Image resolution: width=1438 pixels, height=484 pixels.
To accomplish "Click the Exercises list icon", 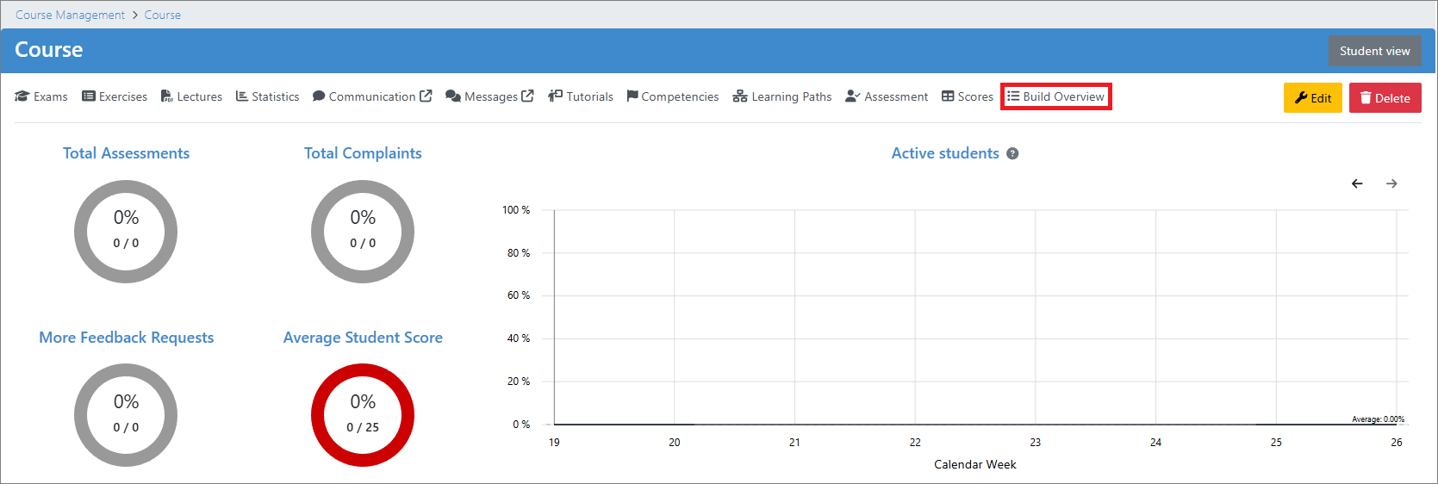I will click(x=88, y=96).
